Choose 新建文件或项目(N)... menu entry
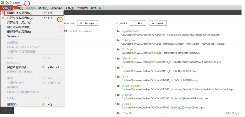Image resolution: width=245 pixels, height=117 pixels. pos(34,13)
